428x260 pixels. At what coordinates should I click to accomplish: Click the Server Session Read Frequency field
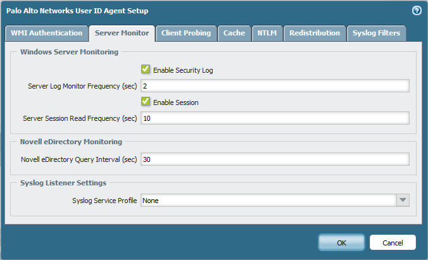pyautogui.click(x=275, y=118)
